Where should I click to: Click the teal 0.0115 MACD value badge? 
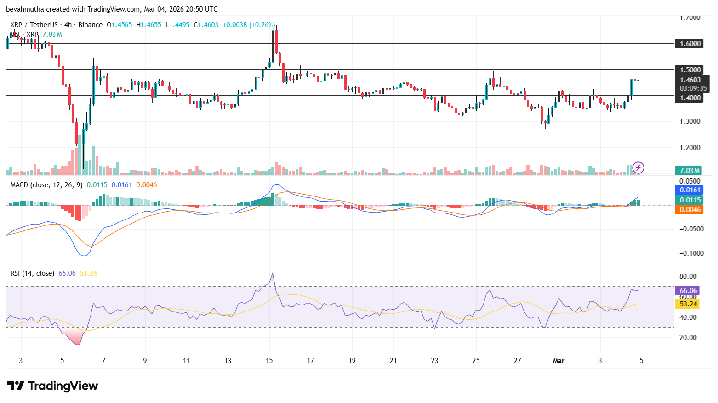coord(688,200)
